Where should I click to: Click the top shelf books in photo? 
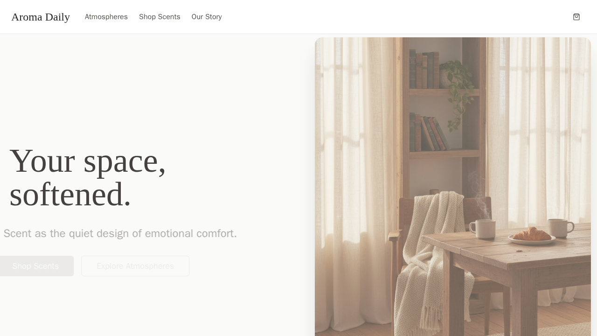pos(424,70)
